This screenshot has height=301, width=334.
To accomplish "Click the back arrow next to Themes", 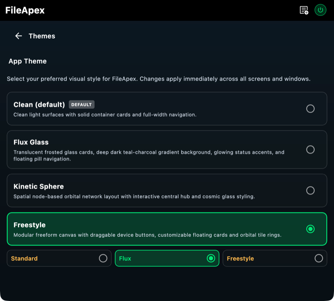I will [x=18, y=36].
